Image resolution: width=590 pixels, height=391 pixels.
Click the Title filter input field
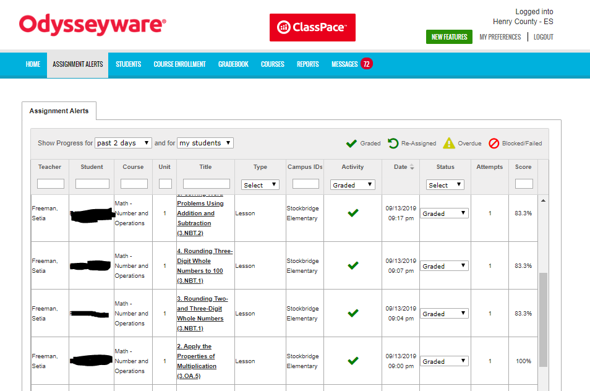[x=206, y=184]
